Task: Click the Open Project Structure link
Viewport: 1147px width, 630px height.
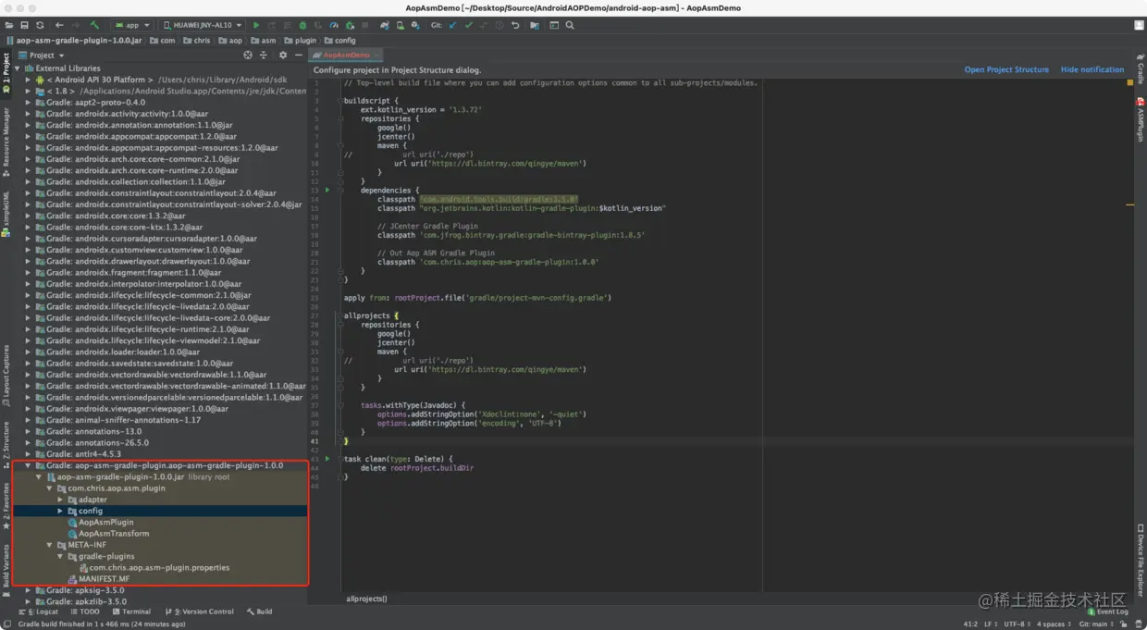Action: tap(1006, 69)
